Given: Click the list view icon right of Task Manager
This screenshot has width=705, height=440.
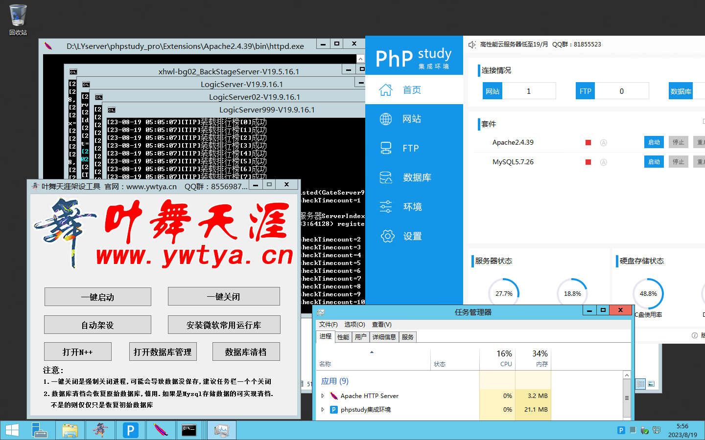Looking at the screenshot, I should tap(641, 384).
